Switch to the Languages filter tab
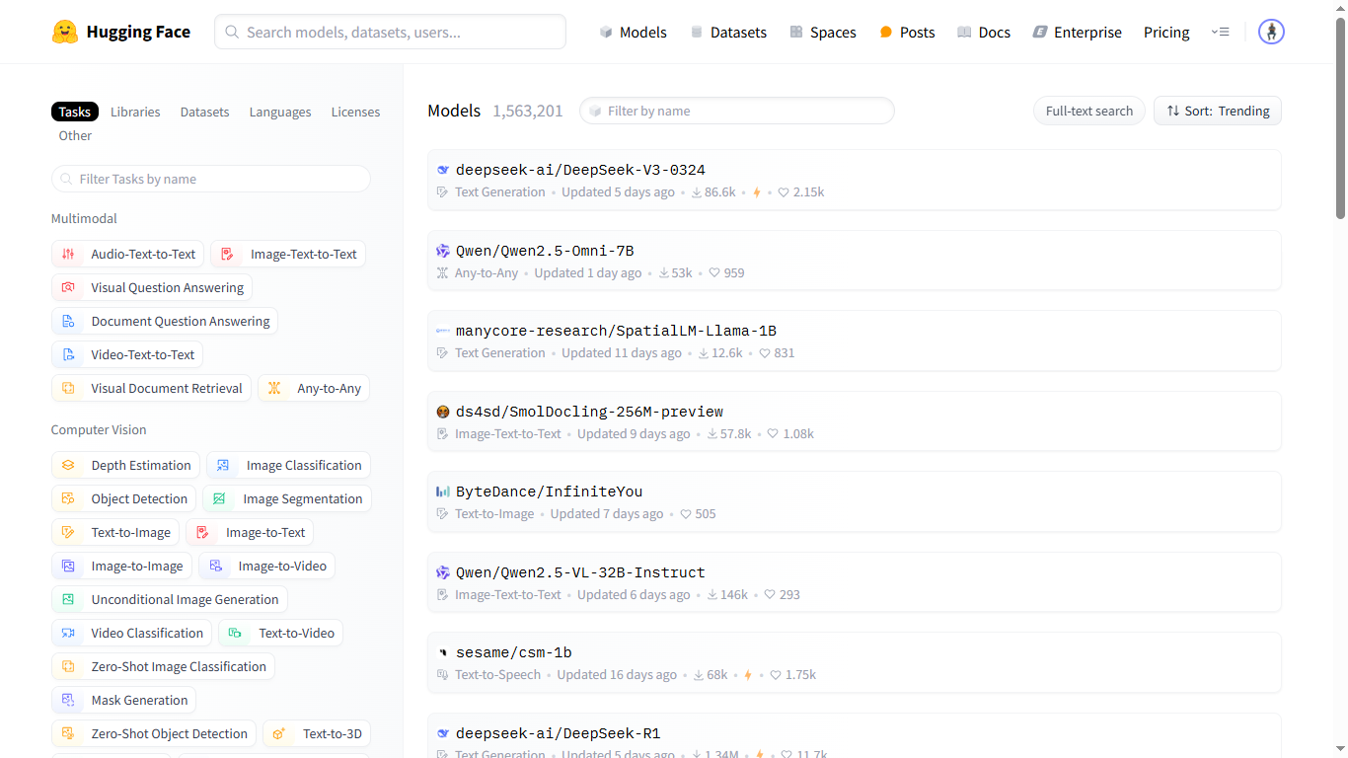The image size is (1348, 758). pyautogui.click(x=280, y=112)
